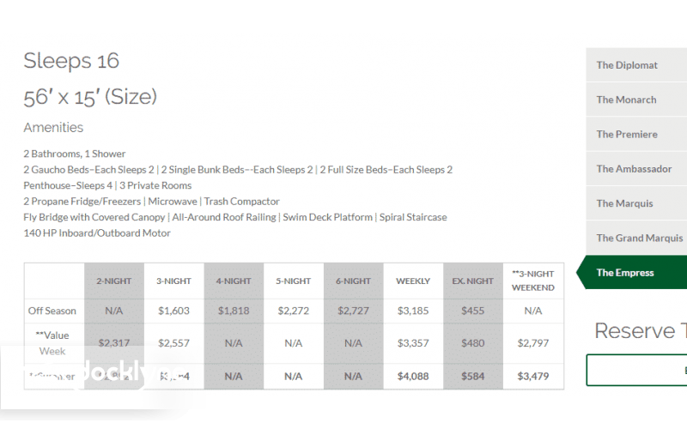Click the 3-NIGHT WEEKEND column header
687x429 pixels.
(x=533, y=281)
